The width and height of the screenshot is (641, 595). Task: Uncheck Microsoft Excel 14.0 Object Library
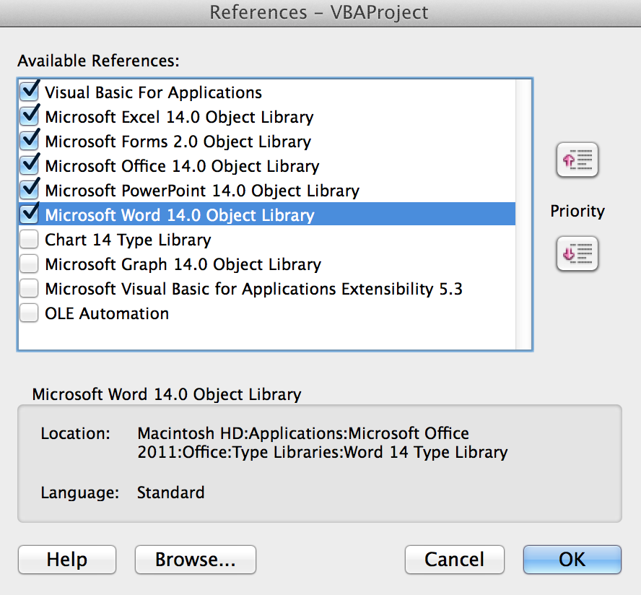click(x=30, y=116)
